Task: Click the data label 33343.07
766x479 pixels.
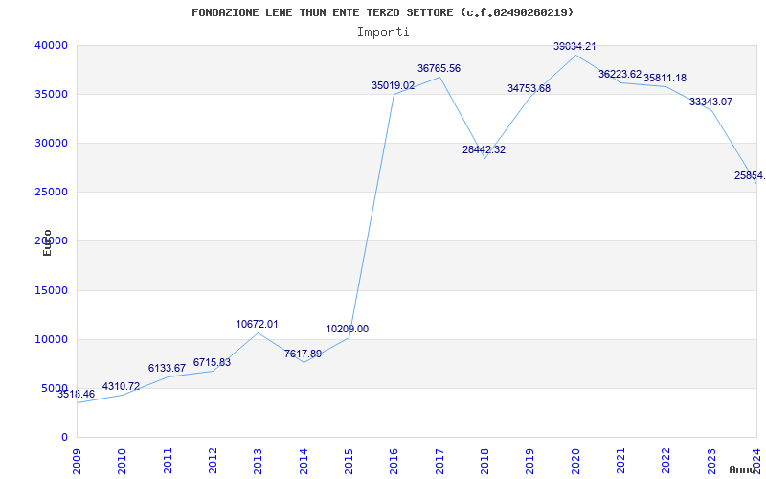Action: (710, 103)
